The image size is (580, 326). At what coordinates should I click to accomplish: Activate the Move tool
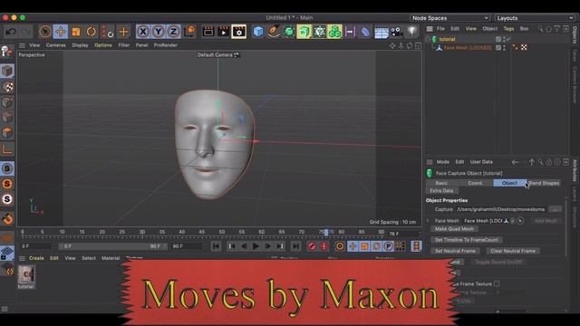pos(61,32)
